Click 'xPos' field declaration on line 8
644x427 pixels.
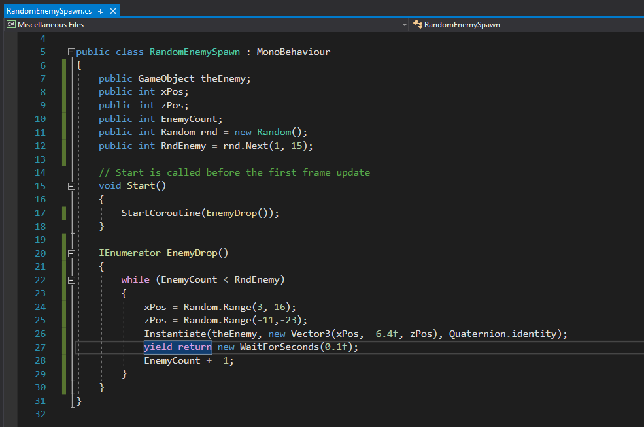tap(172, 92)
